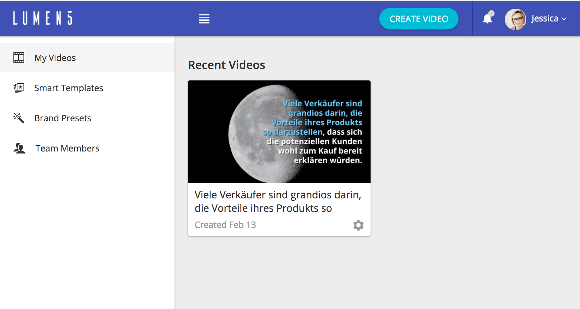Open the notifications bell
The height and width of the screenshot is (309, 580).
coord(488,18)
